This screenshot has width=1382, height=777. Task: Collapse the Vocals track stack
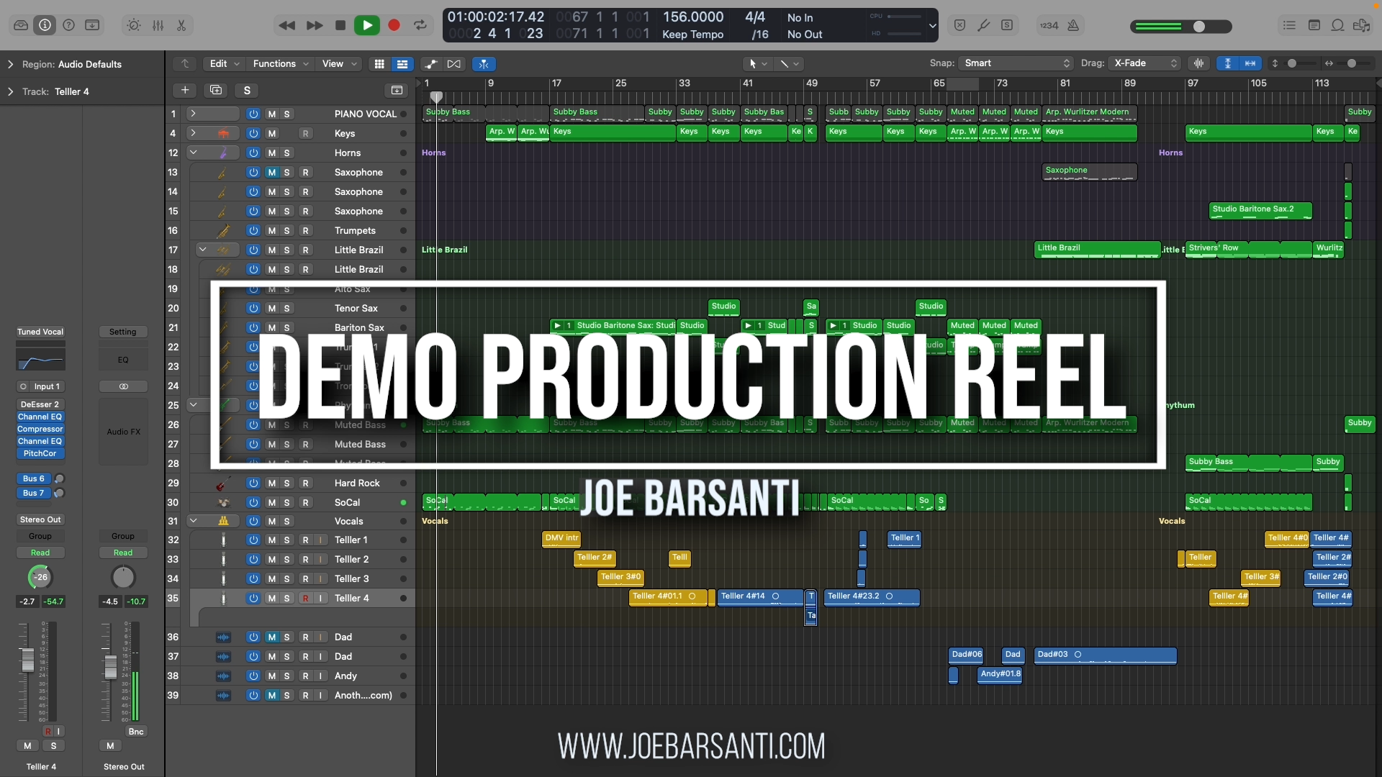193,521
